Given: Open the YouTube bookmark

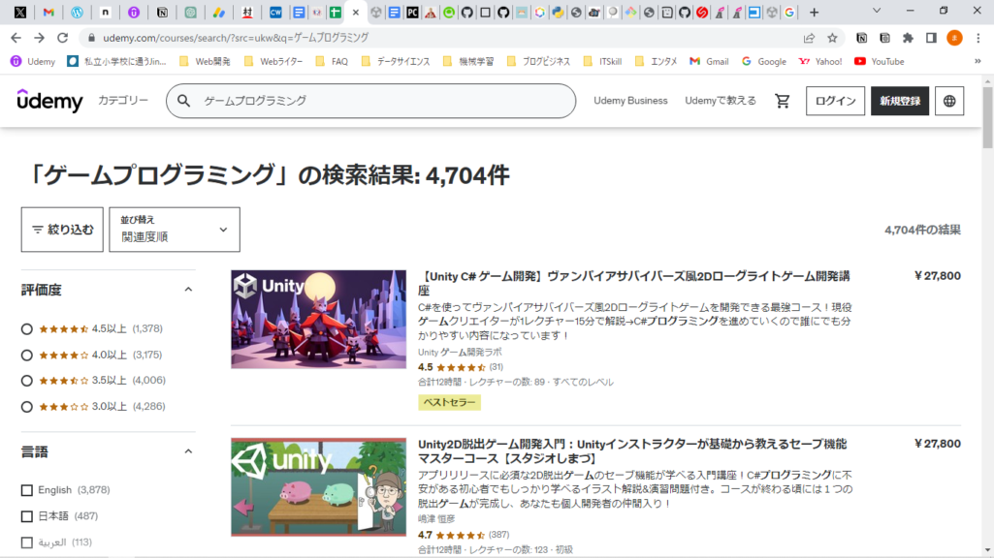Looking at the screenshot, I should click(x=880, y=61).
